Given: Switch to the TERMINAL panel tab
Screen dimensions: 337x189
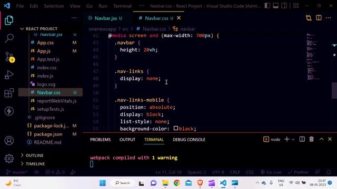Looking at the screenshot, I should (x=154, y=140).
